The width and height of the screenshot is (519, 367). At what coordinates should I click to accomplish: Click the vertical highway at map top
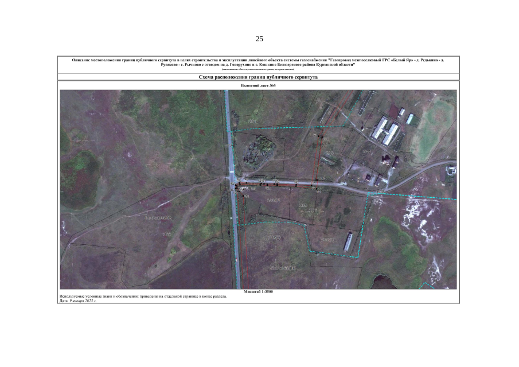(228, 115)
